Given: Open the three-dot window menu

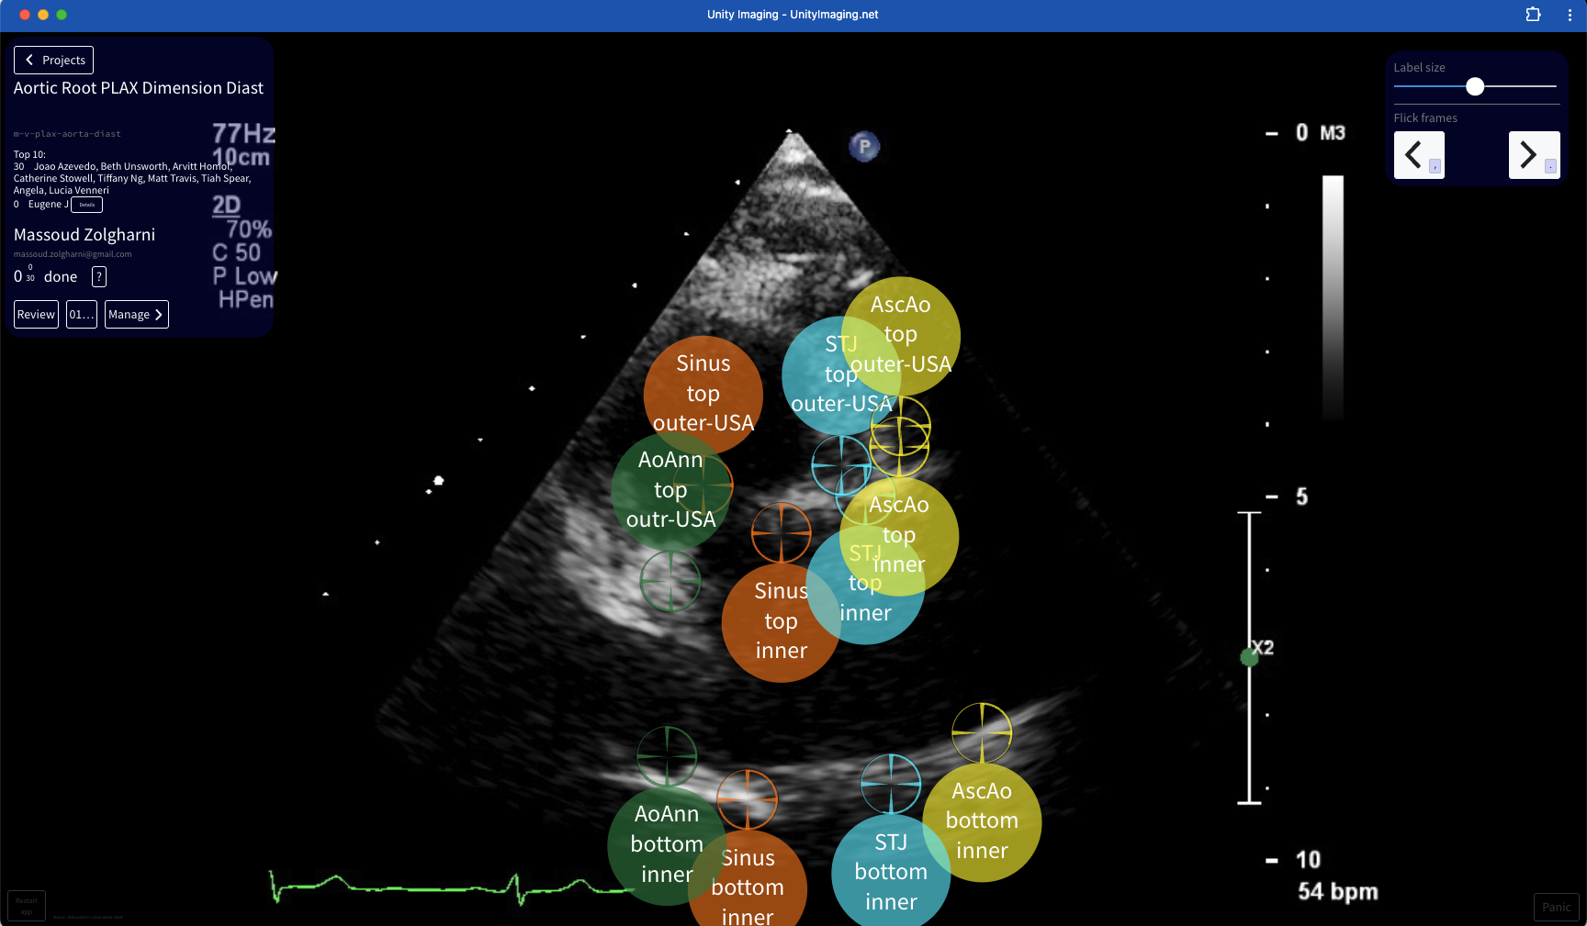Looking at the screenshot, I should point(1570,15).
